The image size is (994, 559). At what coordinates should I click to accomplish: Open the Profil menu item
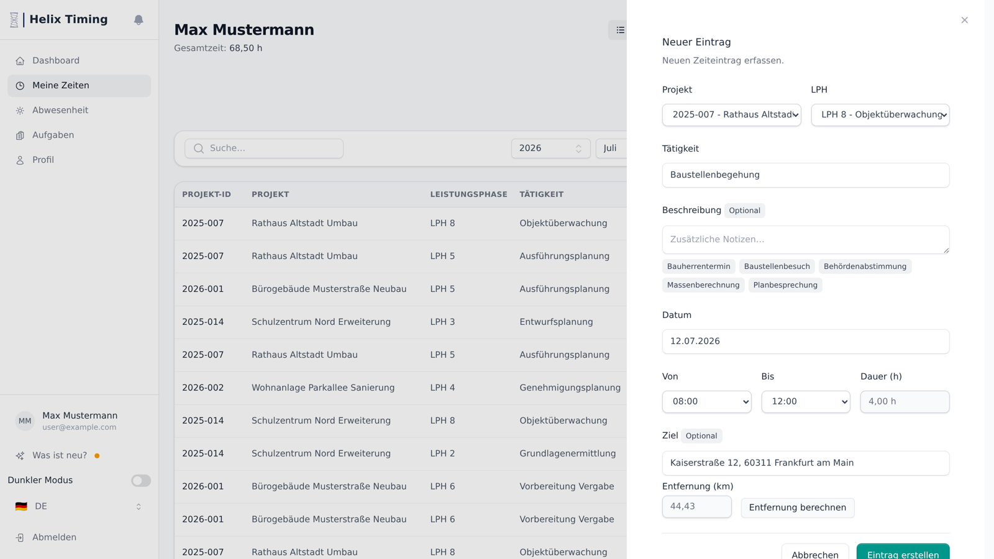pos(80,160)
